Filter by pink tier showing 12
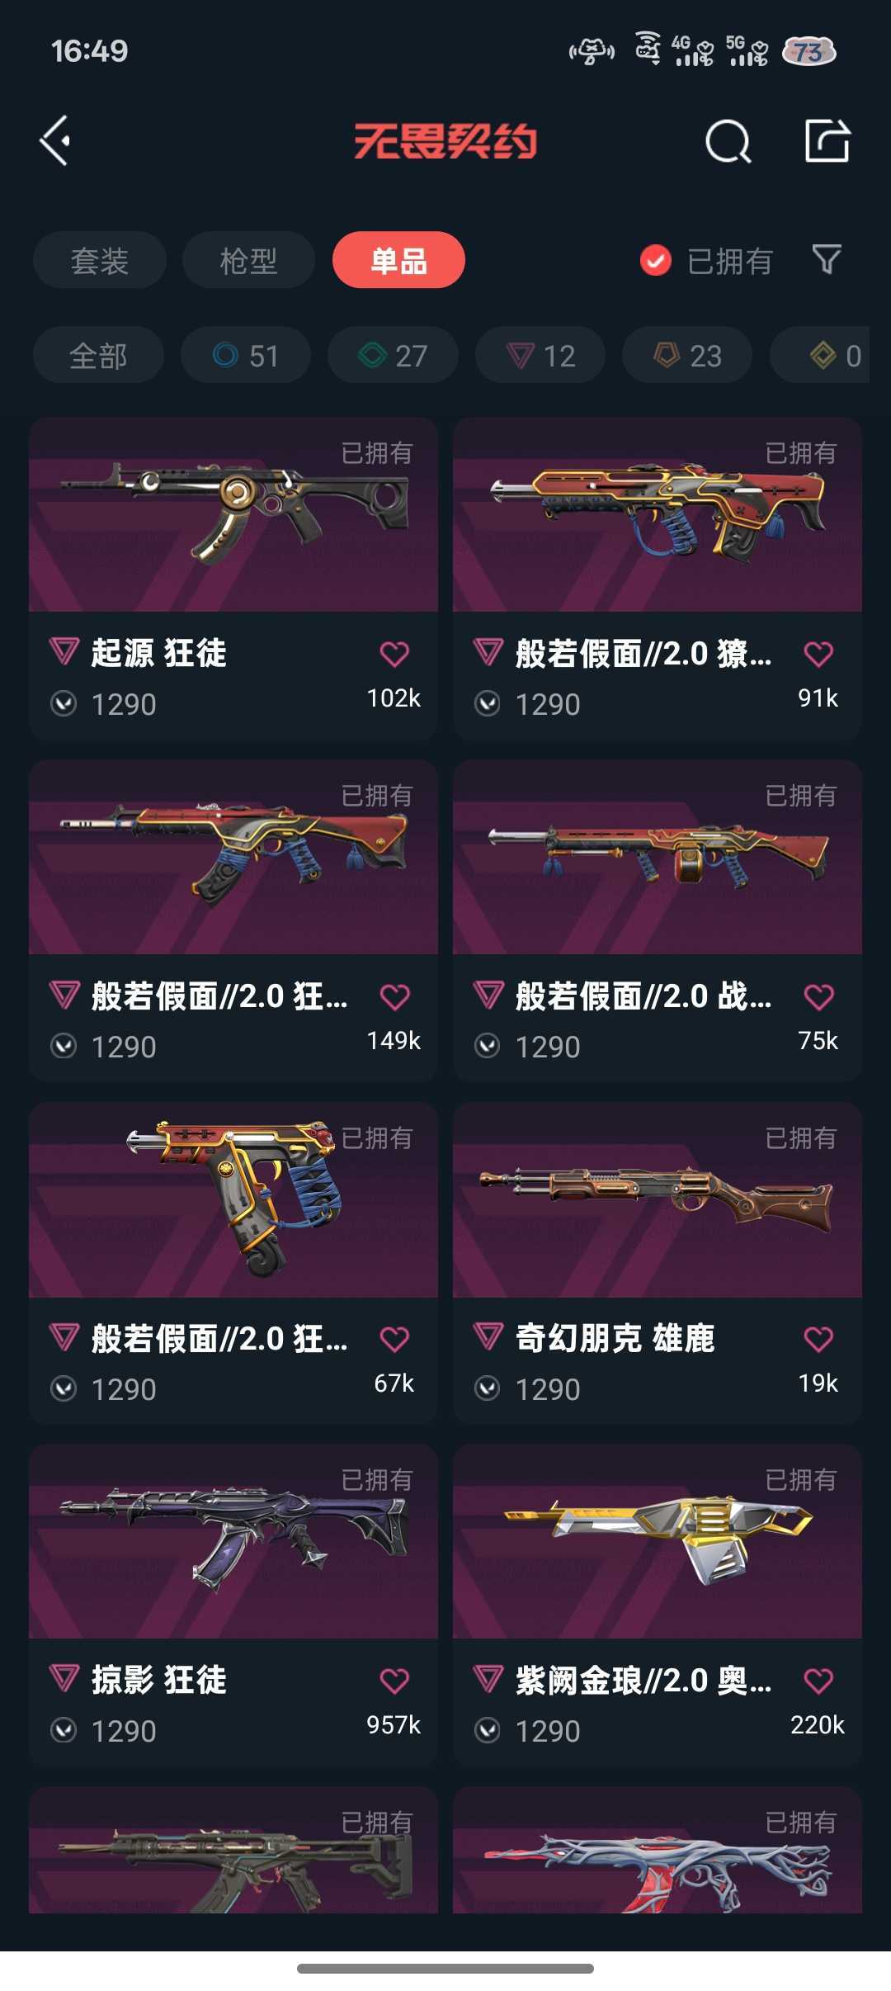Screen dimensions: 891x1991 click(x=540, y=355)
